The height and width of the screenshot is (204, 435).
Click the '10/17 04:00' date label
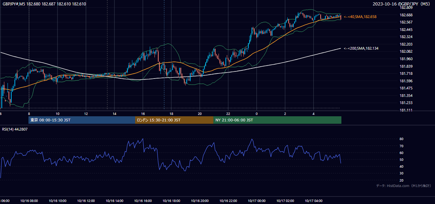(313, 201)
